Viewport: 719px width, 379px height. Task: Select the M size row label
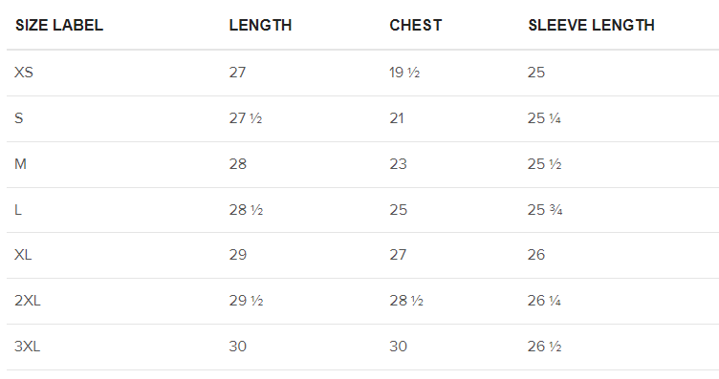point(20,164)
